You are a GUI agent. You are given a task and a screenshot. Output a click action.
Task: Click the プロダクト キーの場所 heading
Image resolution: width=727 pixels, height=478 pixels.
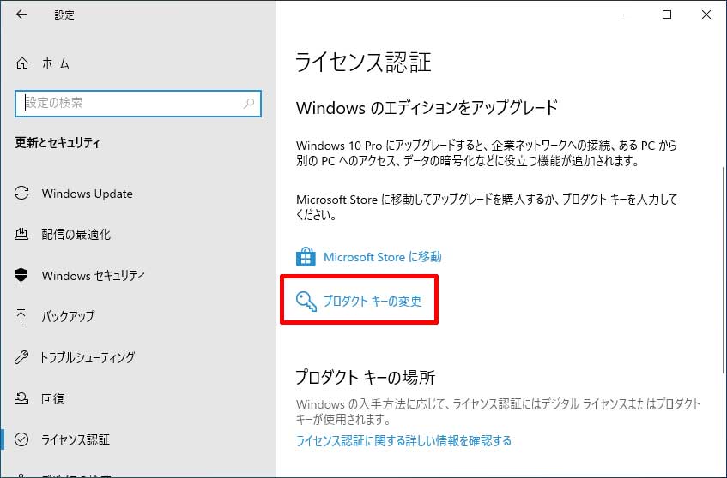366,378
